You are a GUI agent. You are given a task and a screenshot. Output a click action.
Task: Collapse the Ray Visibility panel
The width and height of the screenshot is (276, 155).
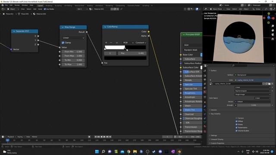point(216,114)
